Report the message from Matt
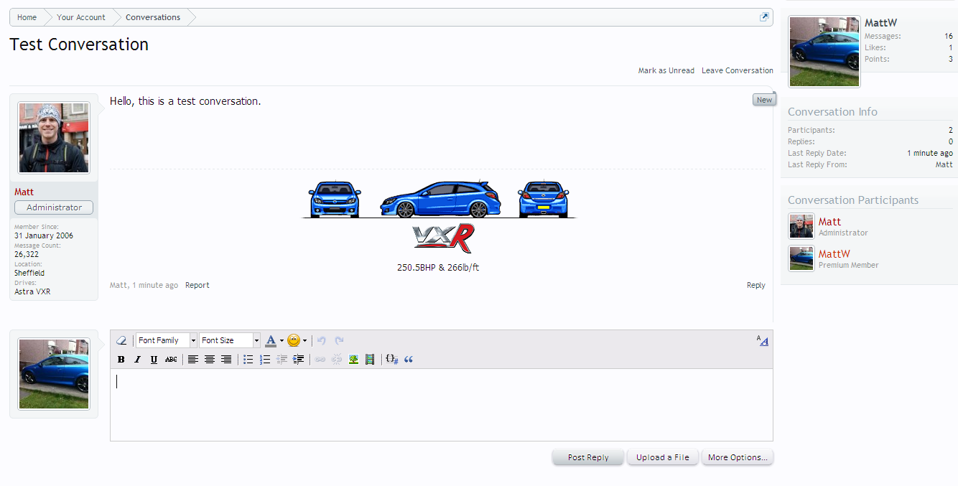The height and width of the screenshot is (486, 958). pyautogui.click(x=197, y=285)
